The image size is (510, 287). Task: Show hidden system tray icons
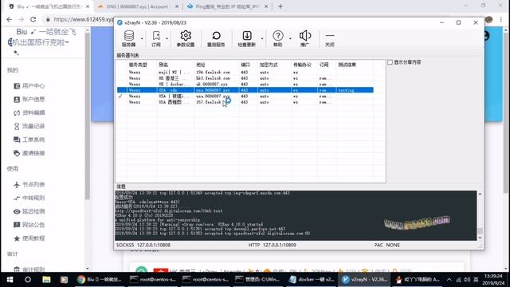(449, 280)
